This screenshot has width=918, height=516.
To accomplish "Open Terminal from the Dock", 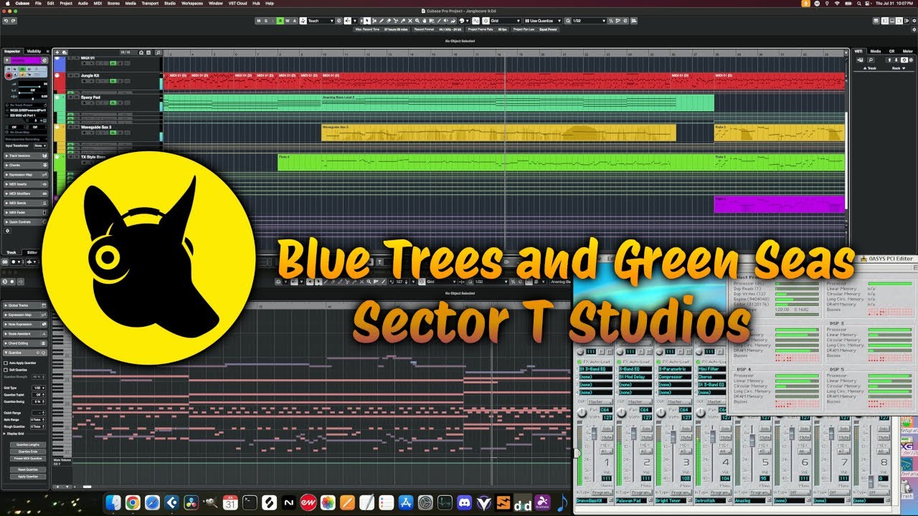I will click(x=250, y=503).
